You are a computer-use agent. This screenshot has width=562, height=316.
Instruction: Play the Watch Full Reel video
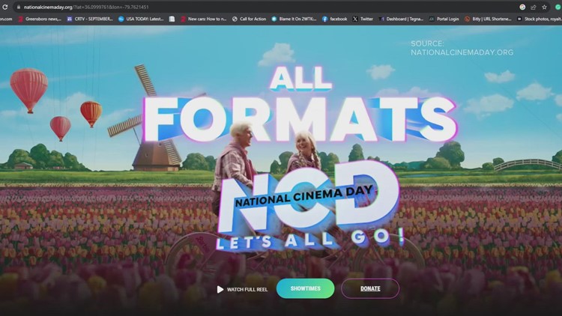(242, 289)
